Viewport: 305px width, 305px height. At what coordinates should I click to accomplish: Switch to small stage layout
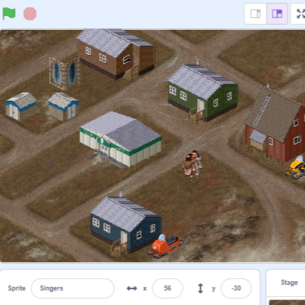[255, 14]
